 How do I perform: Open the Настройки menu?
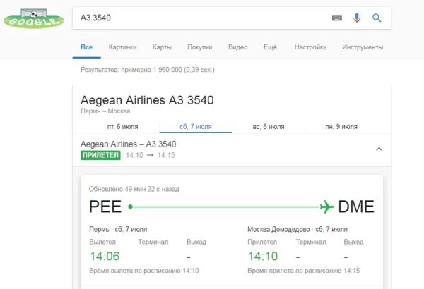pyautogui.click(x=310, y=47)
